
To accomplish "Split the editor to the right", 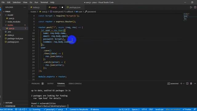I will click(x=195, y=7).
